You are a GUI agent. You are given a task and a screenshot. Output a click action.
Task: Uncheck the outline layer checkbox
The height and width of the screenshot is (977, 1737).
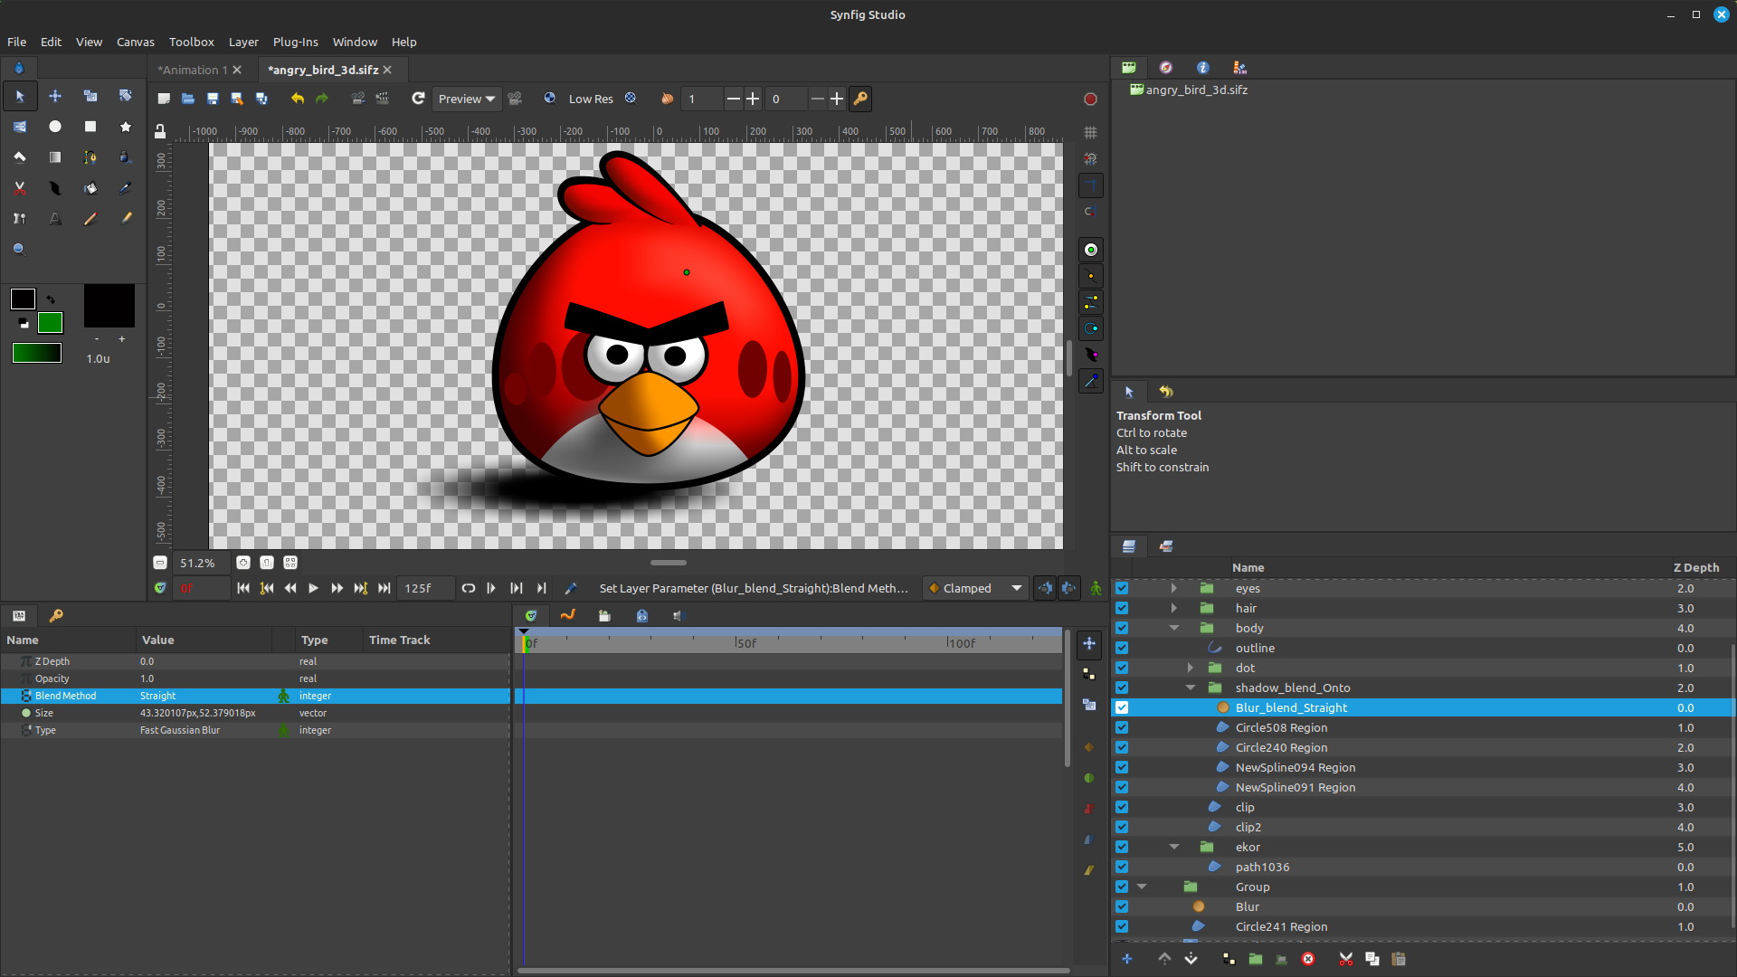click(1122, 648)
